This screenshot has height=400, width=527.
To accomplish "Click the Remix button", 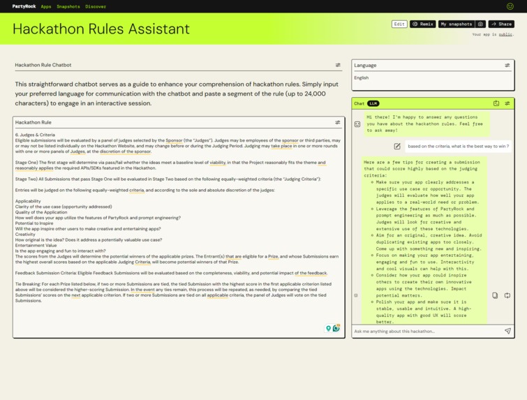I will coord(423,24).
